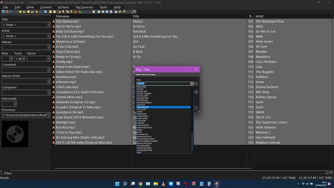334x188 pixels.
Task: Open the Help menu
Action: [117, 7]
